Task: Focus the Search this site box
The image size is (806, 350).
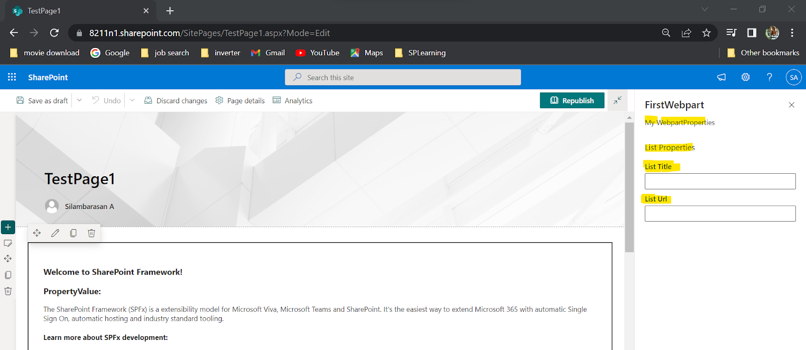Action: coord(403,77)
